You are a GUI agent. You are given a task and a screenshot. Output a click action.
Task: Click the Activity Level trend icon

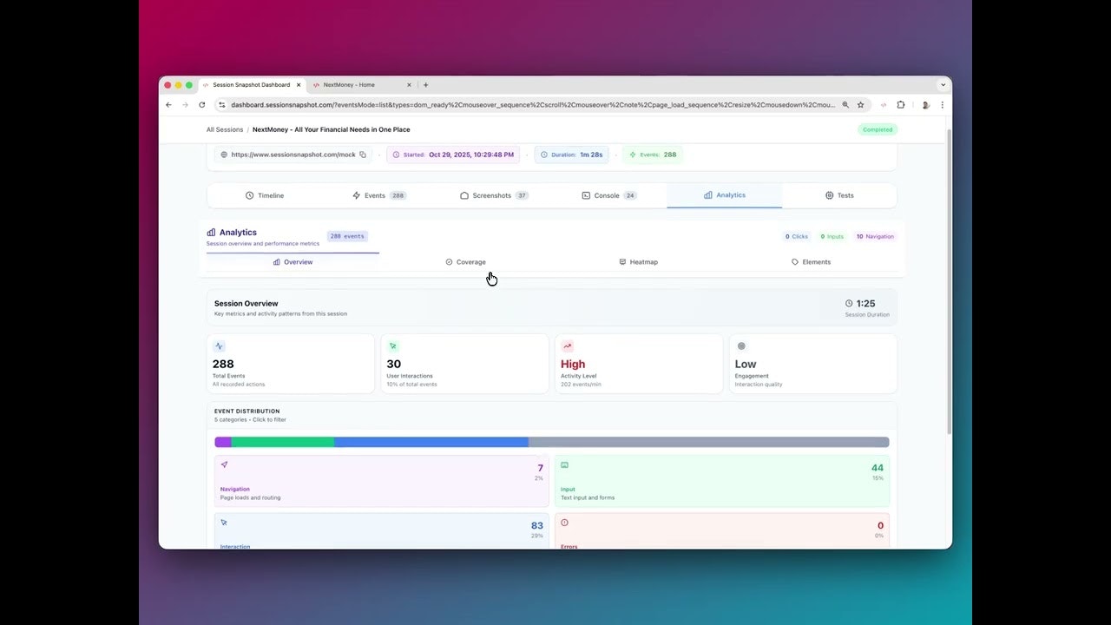pyautogui.click(x=568, y=346)
